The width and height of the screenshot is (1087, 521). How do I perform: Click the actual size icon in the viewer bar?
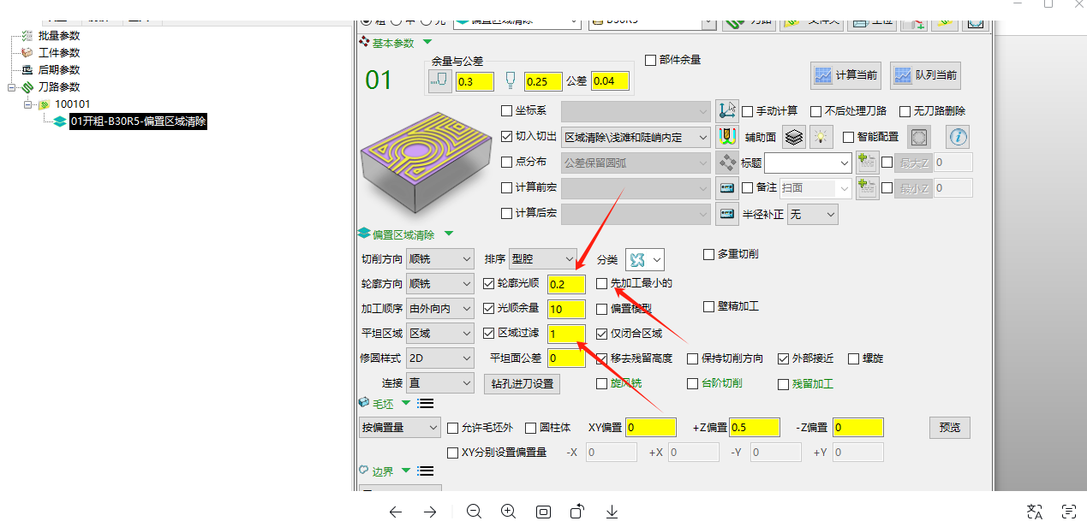pyautogui.click(x=543, y=512)
